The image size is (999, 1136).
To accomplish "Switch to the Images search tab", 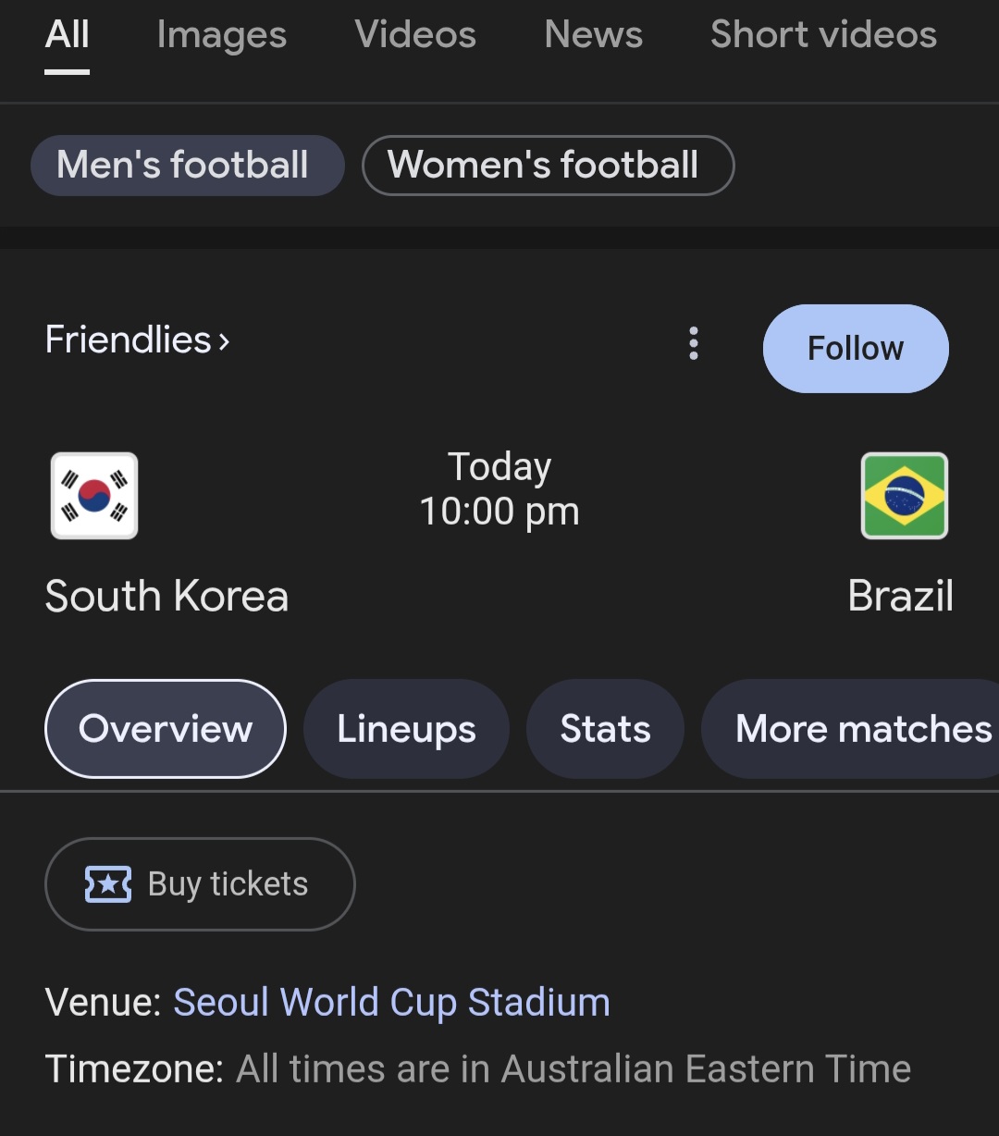I will pyautogui.click(x=222, y=35).
